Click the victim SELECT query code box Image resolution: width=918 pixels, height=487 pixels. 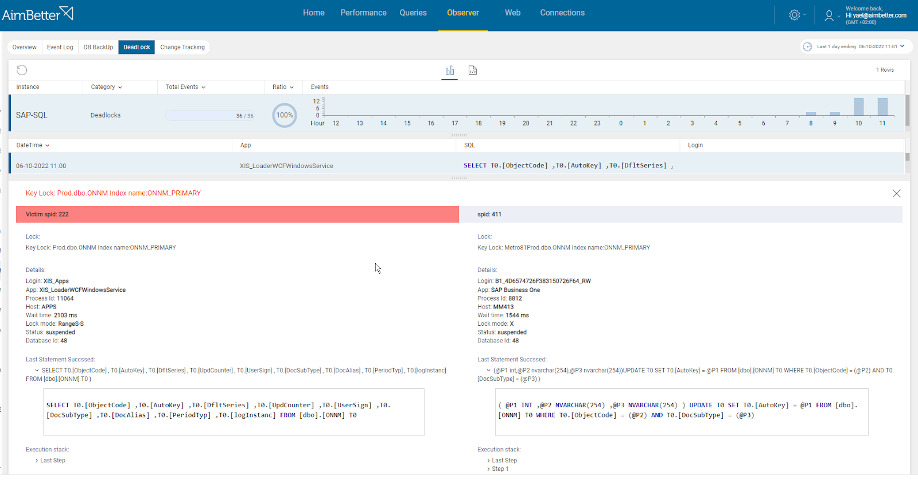(234, 412)
